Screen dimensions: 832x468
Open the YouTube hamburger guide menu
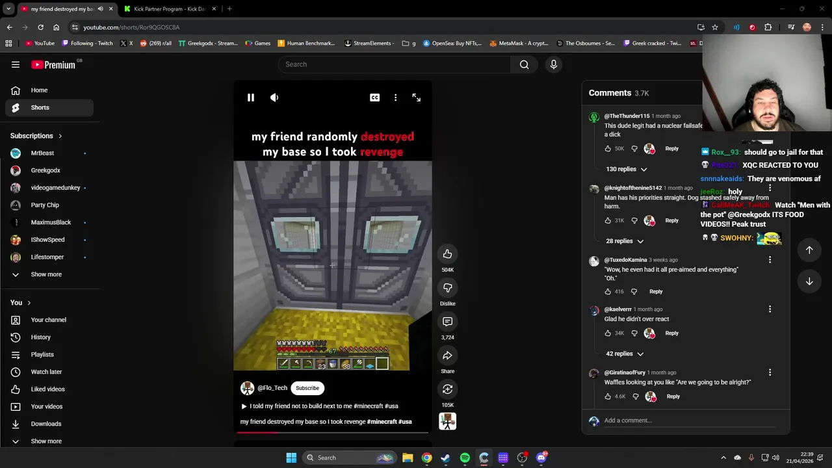click(x=16, y=64)
